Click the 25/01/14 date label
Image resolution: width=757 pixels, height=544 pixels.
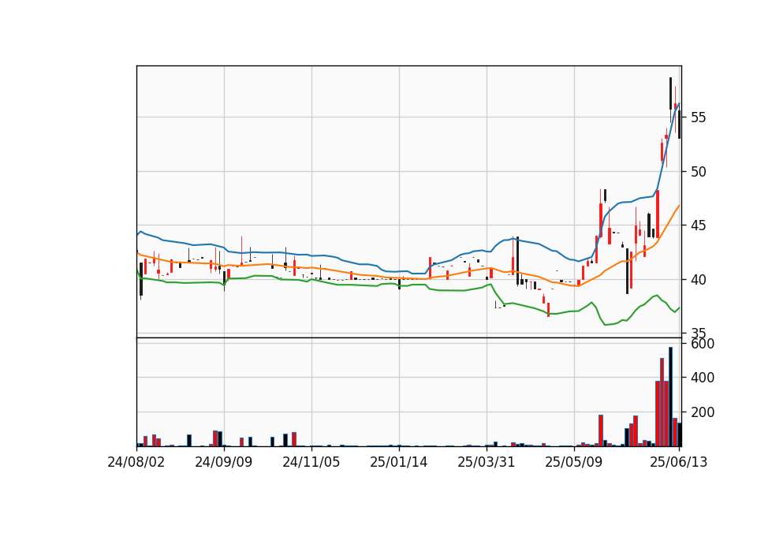(x=399, y=463)
